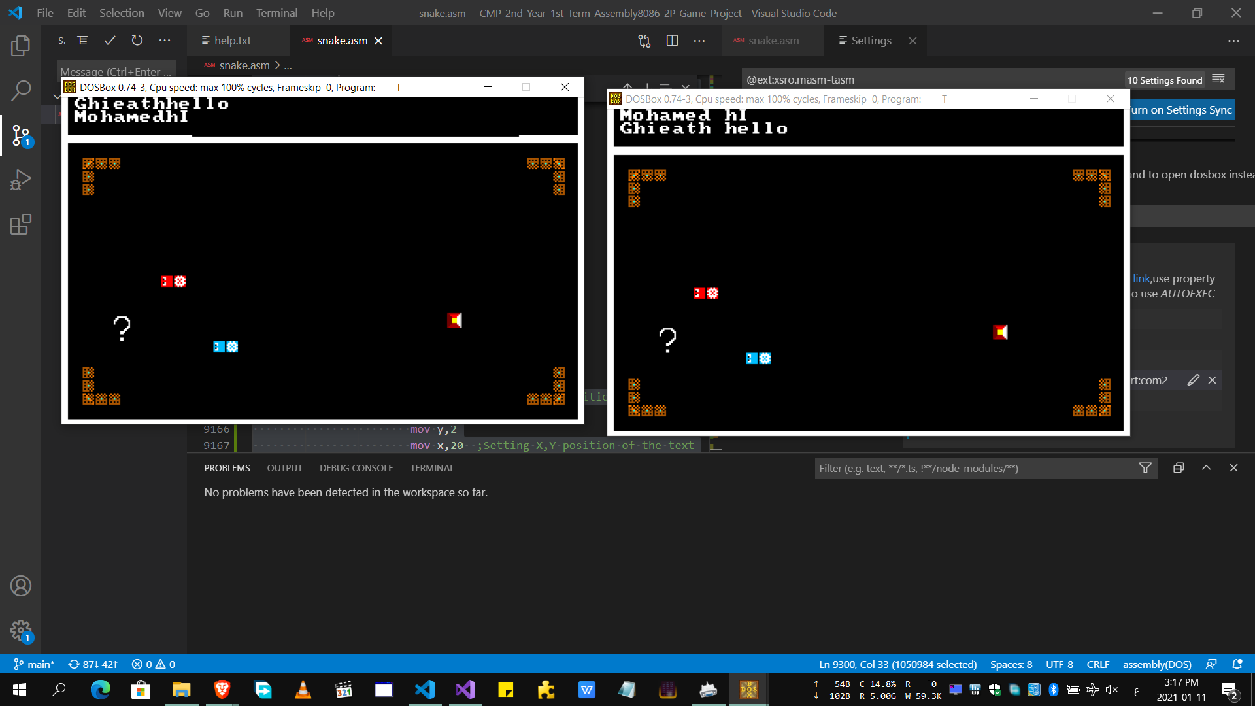This screenshot has height=706, width=1255.
Task: Toggle the feedback icon in status bar
Action: [1211, 664]
